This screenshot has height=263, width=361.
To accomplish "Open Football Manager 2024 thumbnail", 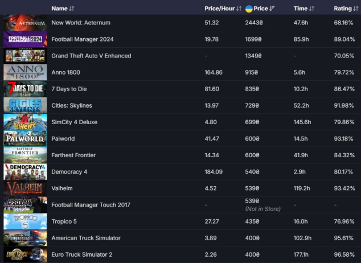I will 25,39.
